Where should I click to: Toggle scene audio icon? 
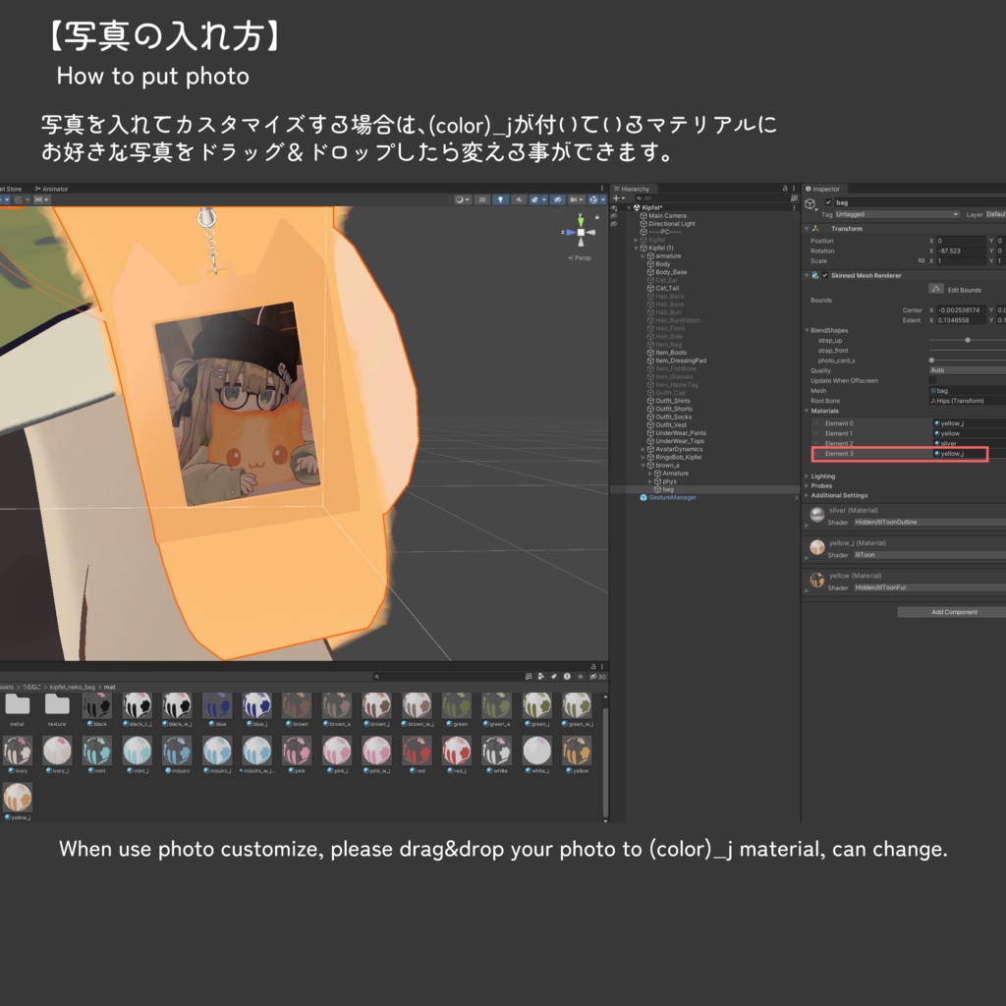[519, 199]
